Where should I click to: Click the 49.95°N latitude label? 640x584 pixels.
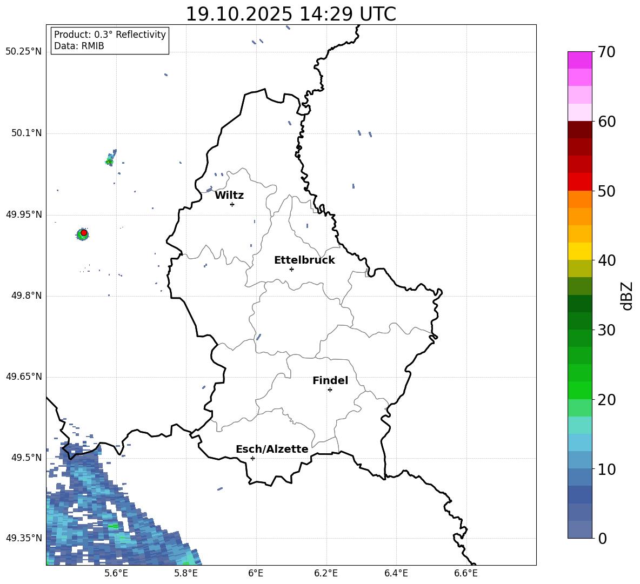point(24,214)
